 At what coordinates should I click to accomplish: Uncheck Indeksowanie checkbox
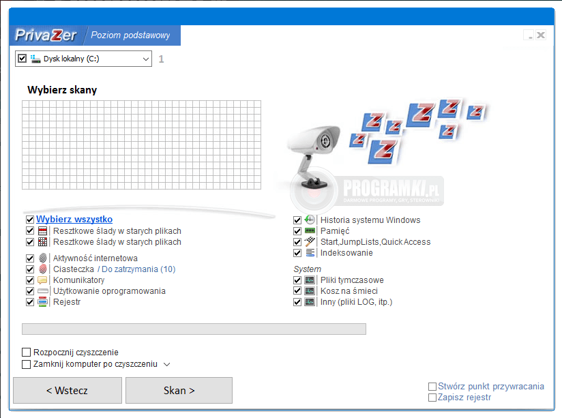[x=297, y=253]
